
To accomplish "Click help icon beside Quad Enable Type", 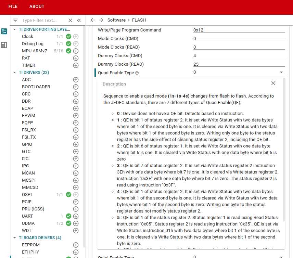I will pos(137,73).
